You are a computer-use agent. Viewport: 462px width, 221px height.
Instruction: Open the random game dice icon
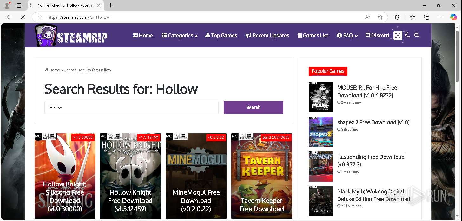coord(398,36)
